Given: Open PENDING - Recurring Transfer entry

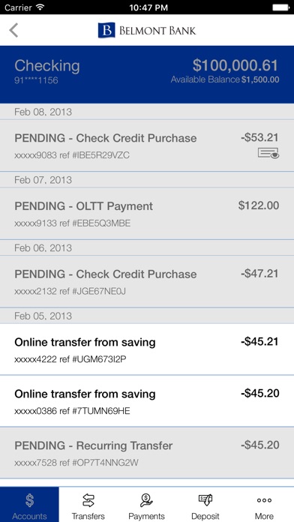Looking at the screenshot, I should [147, 453].
